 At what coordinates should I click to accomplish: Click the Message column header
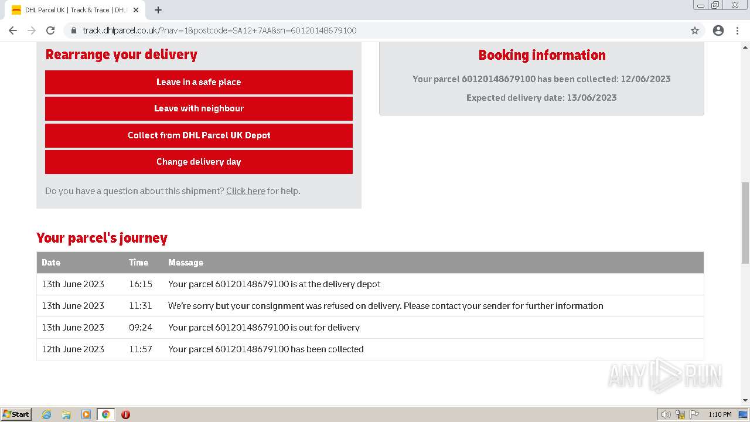[186, 263]
